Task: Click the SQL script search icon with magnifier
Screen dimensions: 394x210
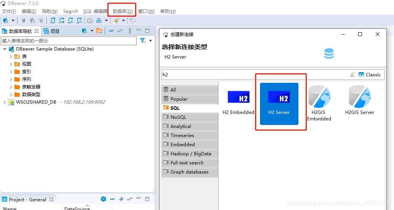Action: (79, 21)
